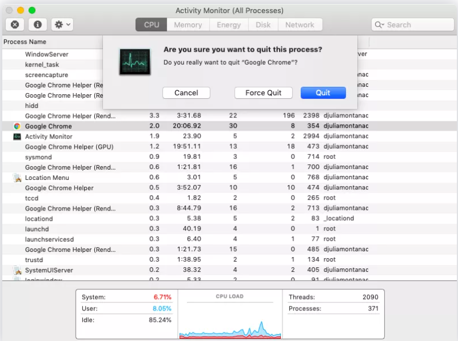Viewport: 458px width, 341px height.
Task: Click the SystemUIServer process icon
Action: tap(16, 271)
